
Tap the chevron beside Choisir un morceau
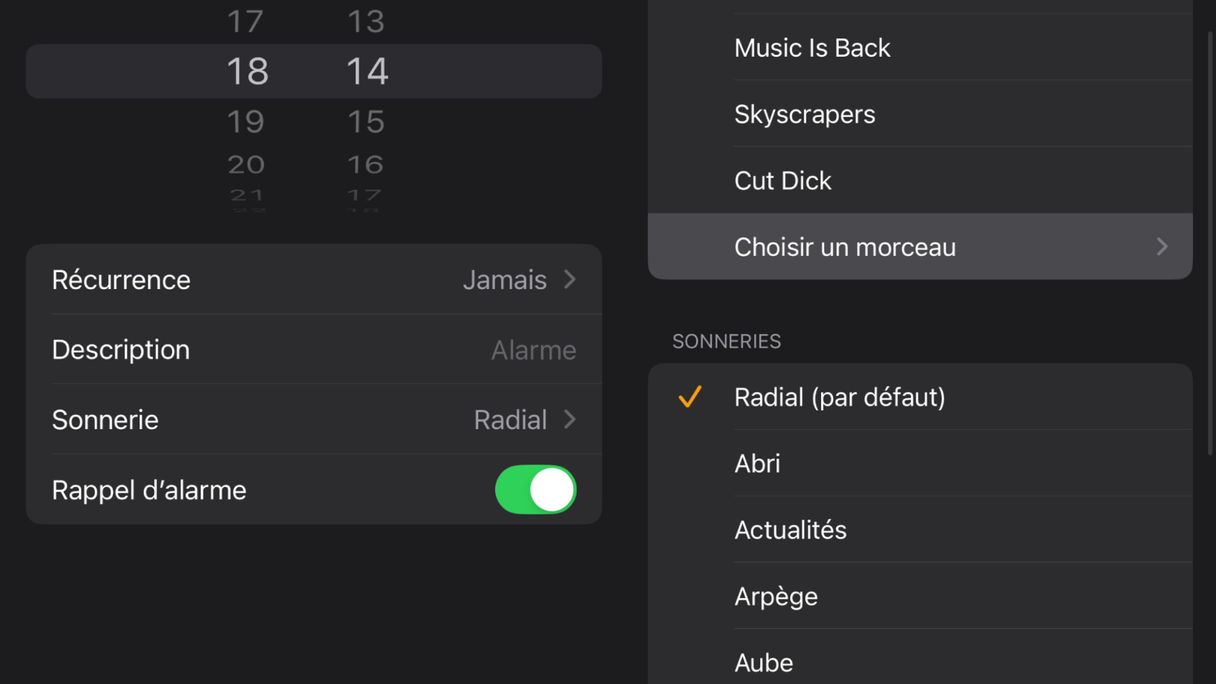[1162, 246]
